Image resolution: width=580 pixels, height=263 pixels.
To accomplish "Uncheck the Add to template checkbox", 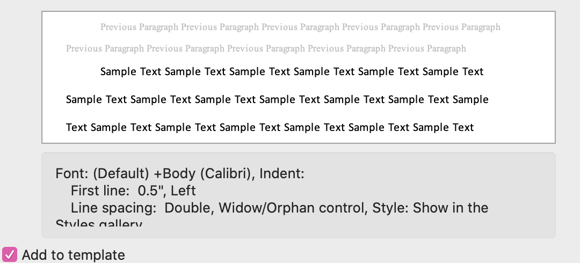I will pyautogui.click(x=10, y=254).
